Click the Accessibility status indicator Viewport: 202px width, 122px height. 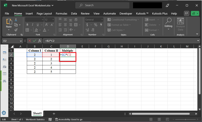[x=69, y=119]
